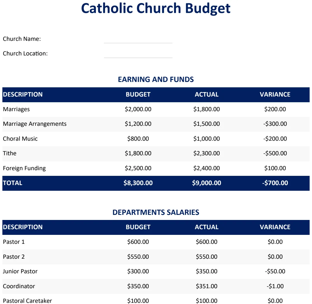Select the 'Pastor 2' row label

point(14,257)
